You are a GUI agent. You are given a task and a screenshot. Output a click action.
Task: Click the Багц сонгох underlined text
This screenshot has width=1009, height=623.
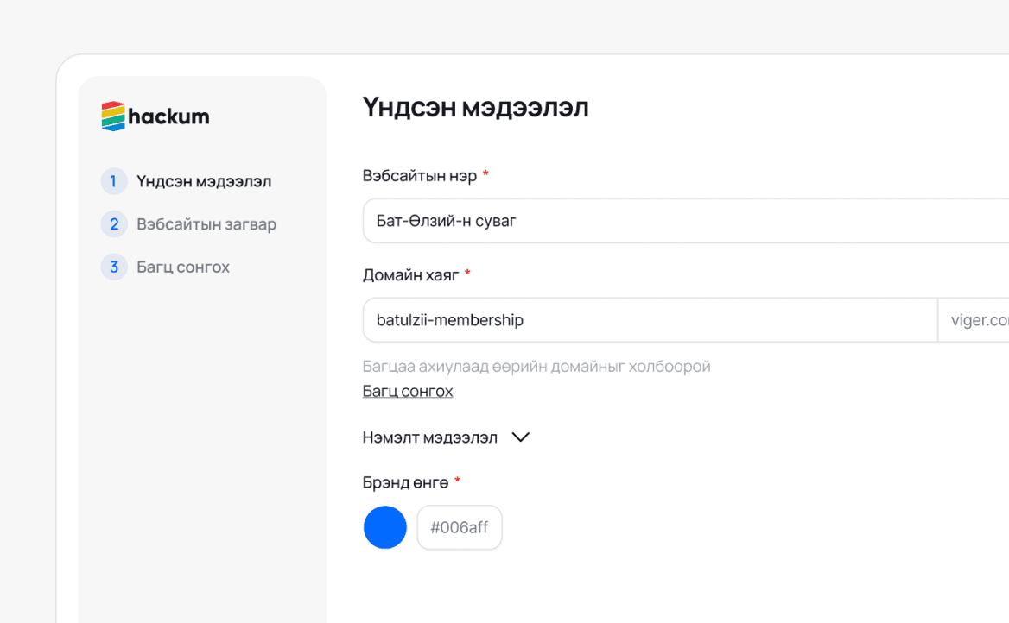click(408, 391)
